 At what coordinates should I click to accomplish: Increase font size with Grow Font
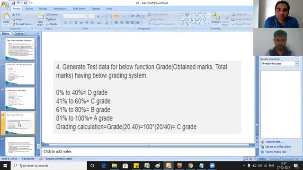(x=98, y=16)
